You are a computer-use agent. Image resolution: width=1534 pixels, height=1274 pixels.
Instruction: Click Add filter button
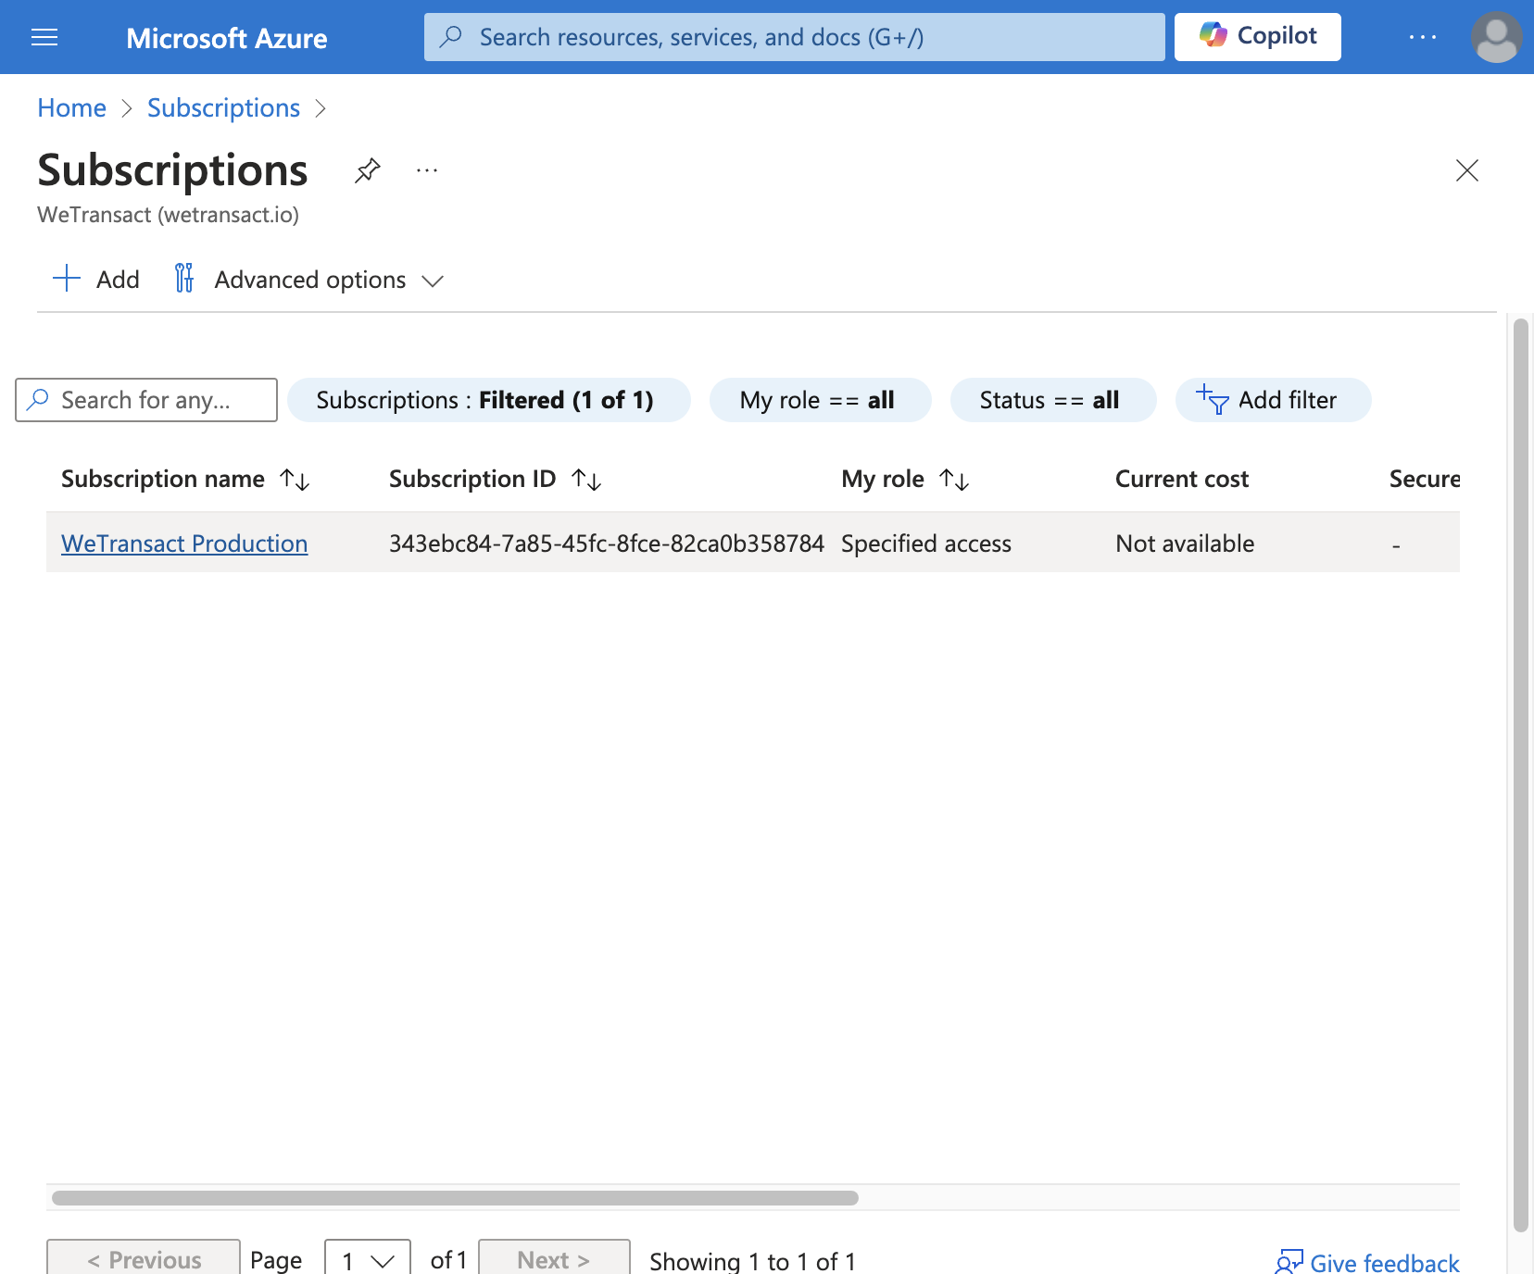1273,400
